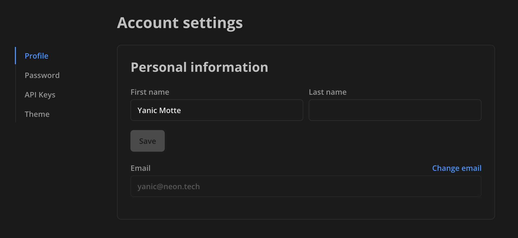
Task: Click the Personal information section heading
Action: 199,67
